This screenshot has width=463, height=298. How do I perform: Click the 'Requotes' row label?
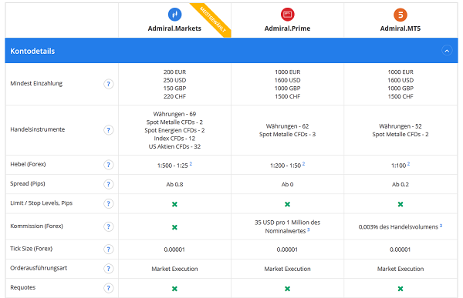(22, 287)
